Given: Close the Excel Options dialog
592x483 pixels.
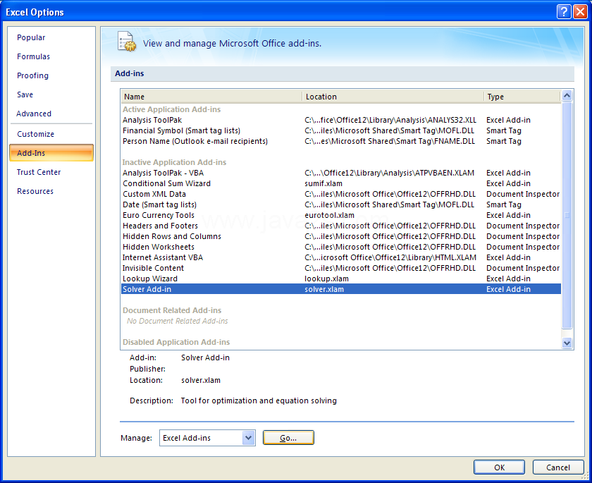Looking at the screenshot, I should (580, 12).
